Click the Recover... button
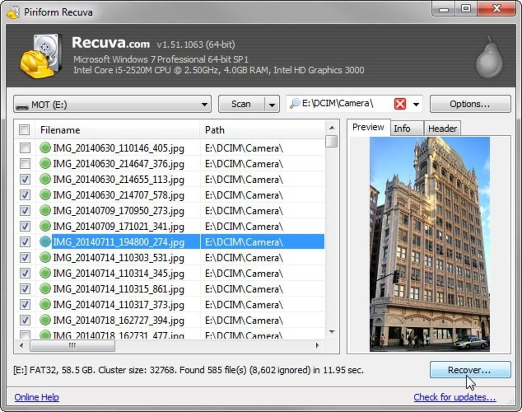The width and height of the screenshot is (522, 412). pyautogui.click(x=470, y=370)
